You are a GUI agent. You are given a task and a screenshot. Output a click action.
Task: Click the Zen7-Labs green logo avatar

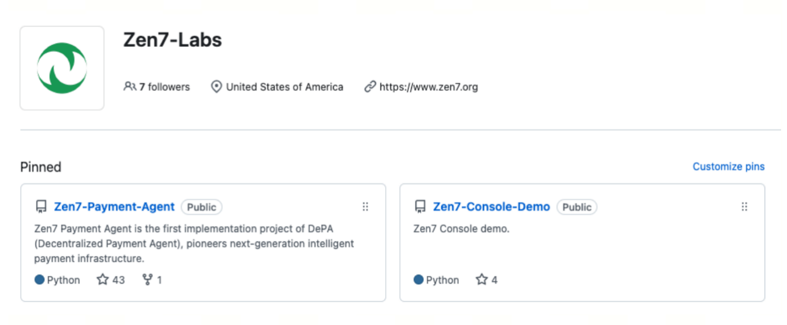[x=62, y=68]
